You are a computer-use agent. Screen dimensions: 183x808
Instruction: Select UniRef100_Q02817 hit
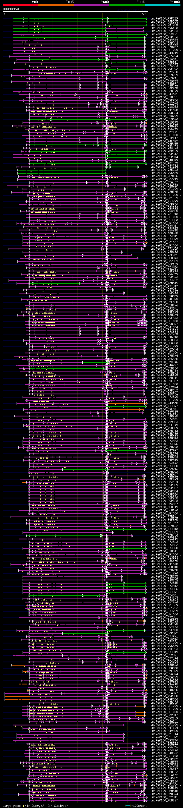[164, 716]
